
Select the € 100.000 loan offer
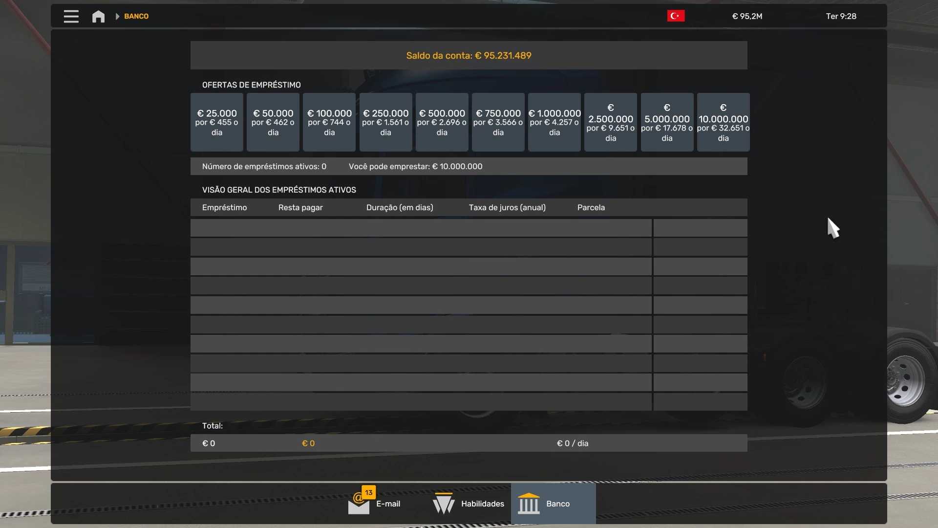point(329,122)
